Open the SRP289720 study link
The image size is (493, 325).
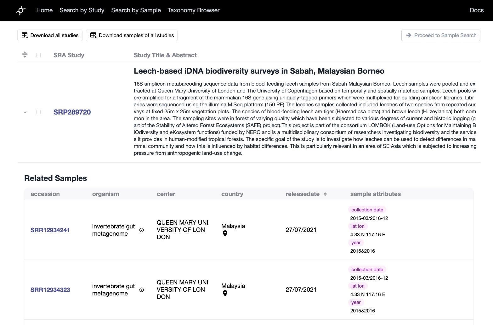(x=72, y=112)
